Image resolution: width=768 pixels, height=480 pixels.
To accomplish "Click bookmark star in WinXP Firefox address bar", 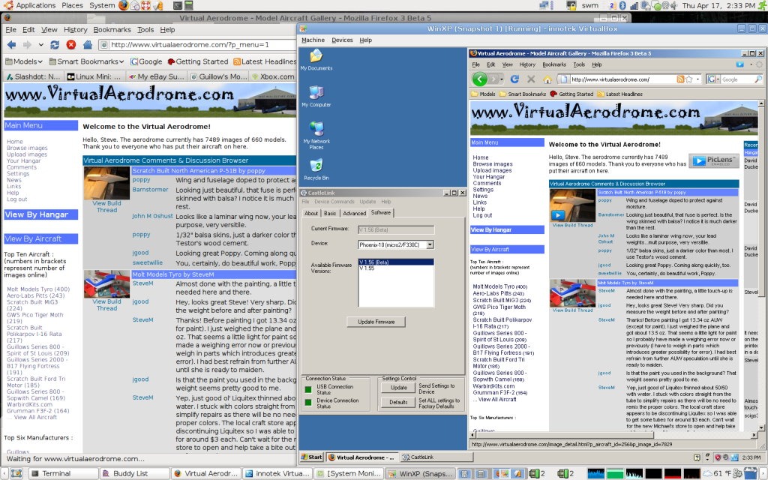I will point(689,79).
